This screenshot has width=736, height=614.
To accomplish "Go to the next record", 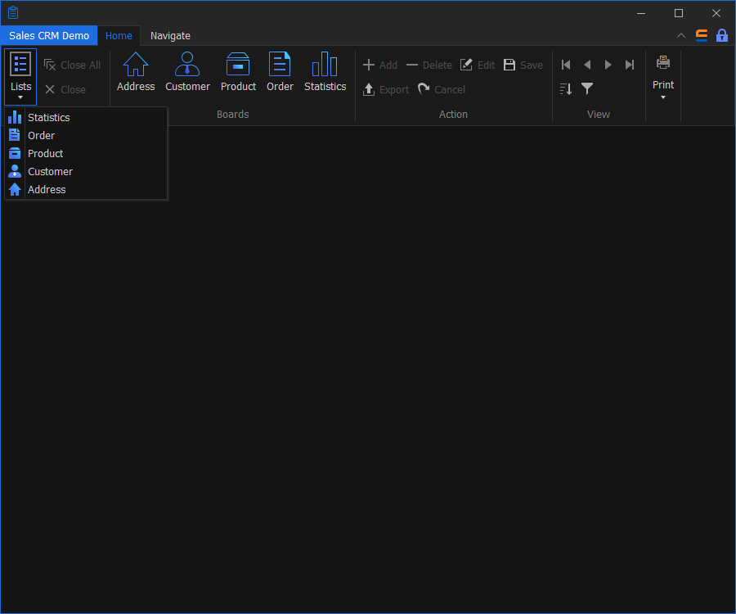I will click(608, 65).
